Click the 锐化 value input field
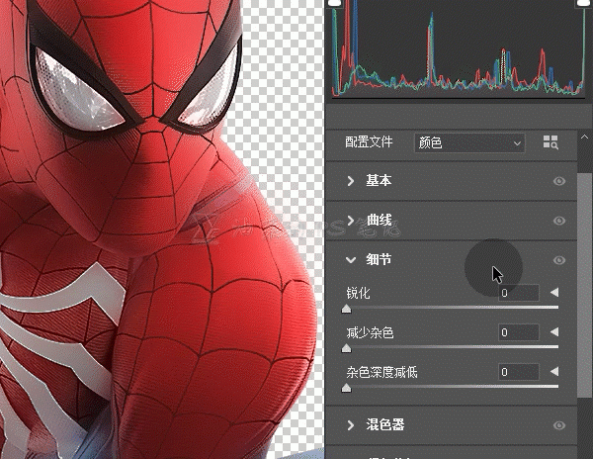Screen dimensions: 593x459 pyautogui.click(x=519, y=293)
